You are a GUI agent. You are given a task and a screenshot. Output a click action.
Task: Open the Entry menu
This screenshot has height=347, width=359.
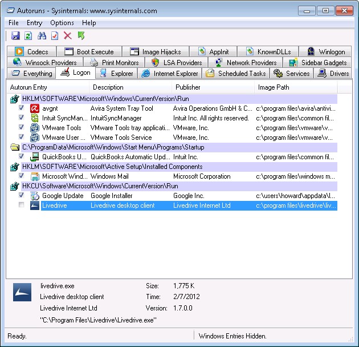point(34,23)
